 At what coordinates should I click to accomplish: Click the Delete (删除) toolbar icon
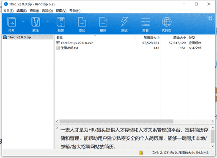click(x=103, y=22)
